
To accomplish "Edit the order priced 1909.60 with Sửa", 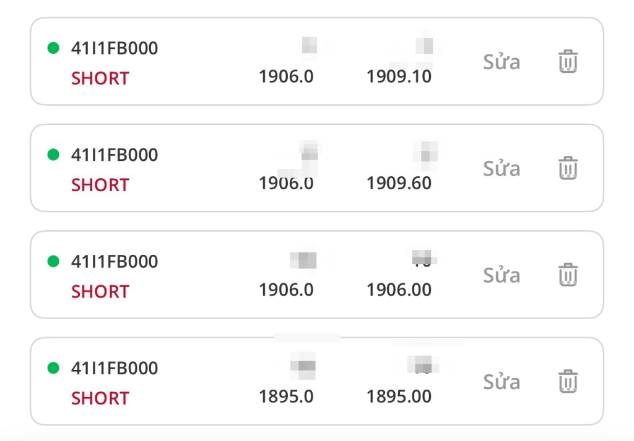I will [x=502, y=168].
